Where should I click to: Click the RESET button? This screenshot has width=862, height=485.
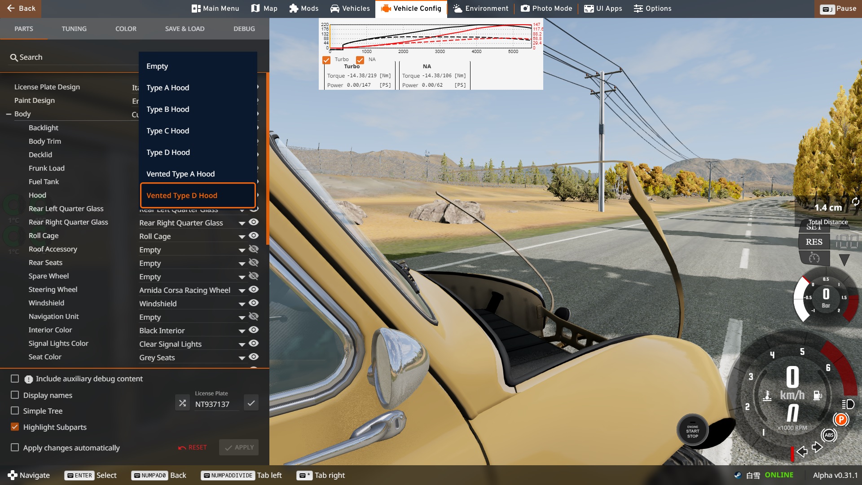click(x=193, y=447)
